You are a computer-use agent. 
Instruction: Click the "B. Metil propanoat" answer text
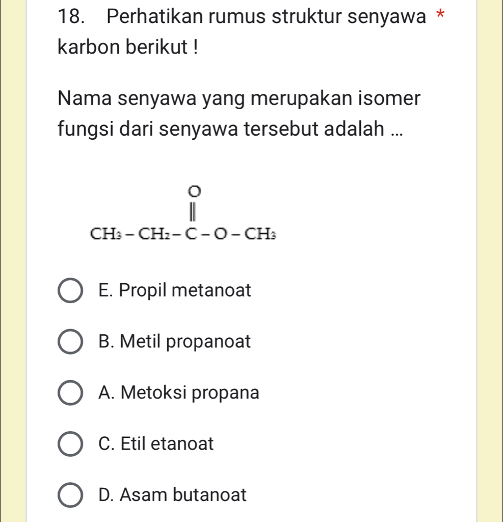point(175,342)
